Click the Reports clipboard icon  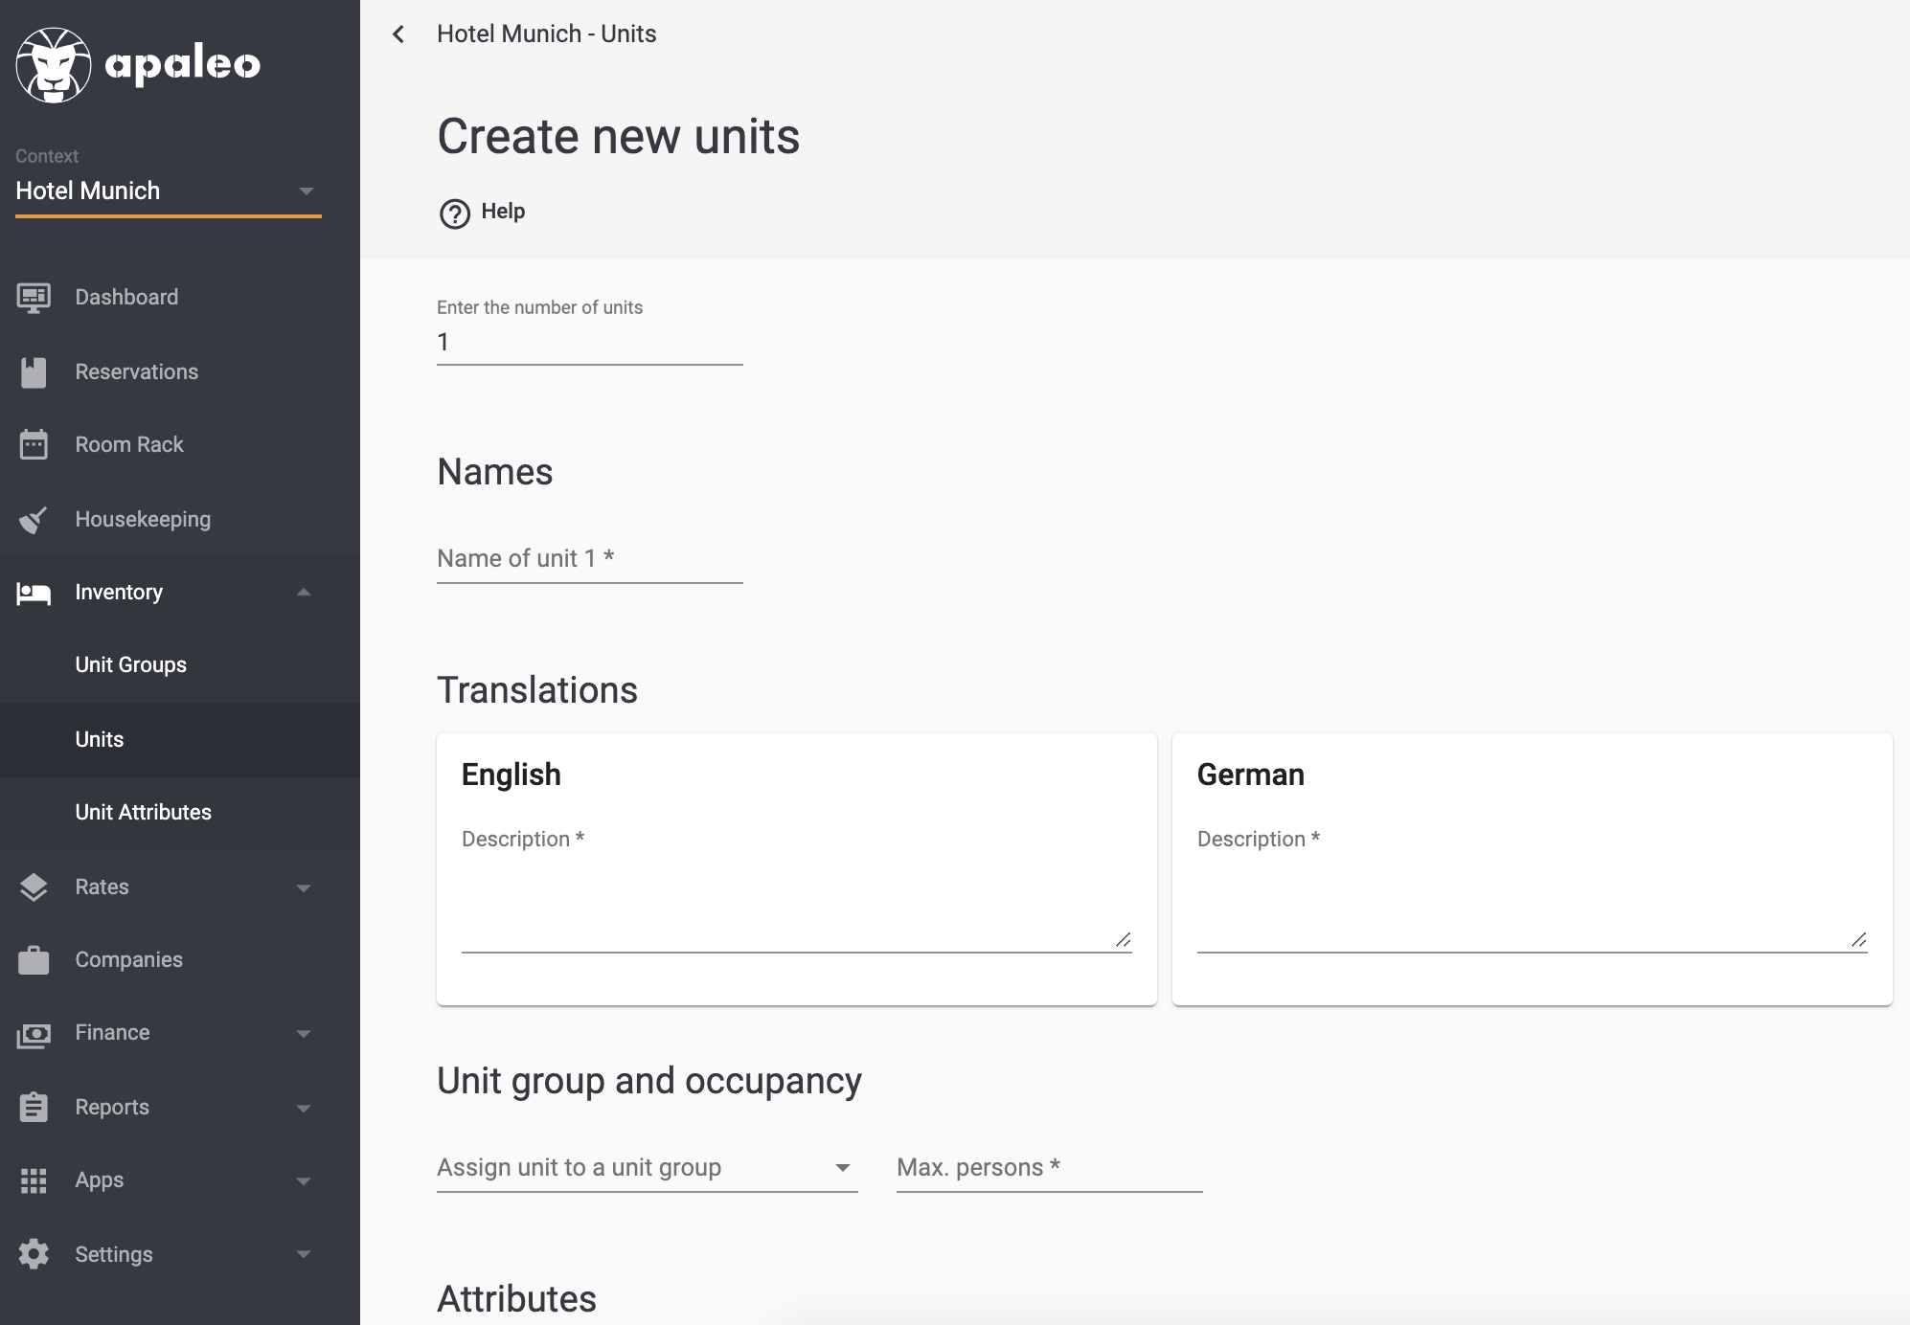coord(34,1108)
